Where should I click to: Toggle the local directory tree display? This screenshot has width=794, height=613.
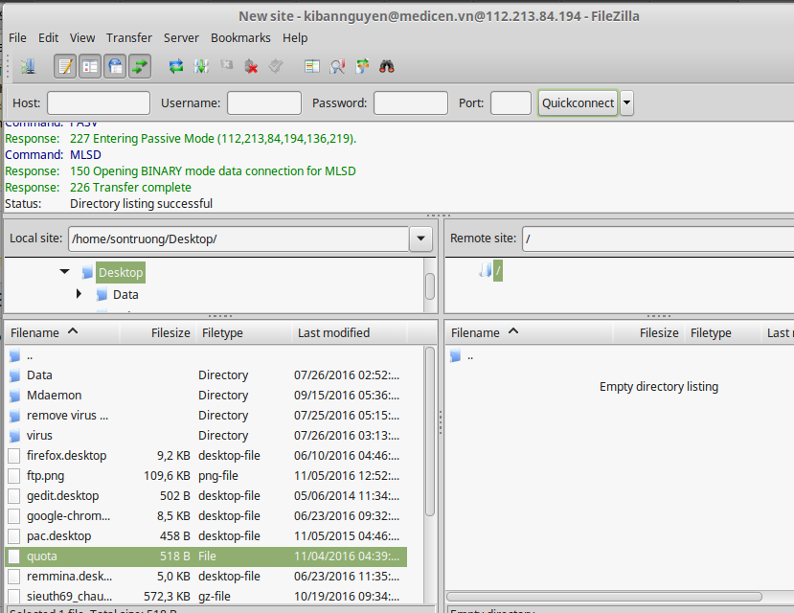90,66
